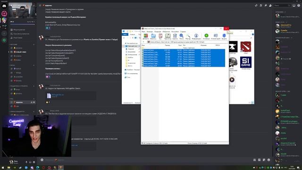Click the WinRAR Info toolbar icon
The height and width of the screenshot is (170, 302).
pos(196,36)
